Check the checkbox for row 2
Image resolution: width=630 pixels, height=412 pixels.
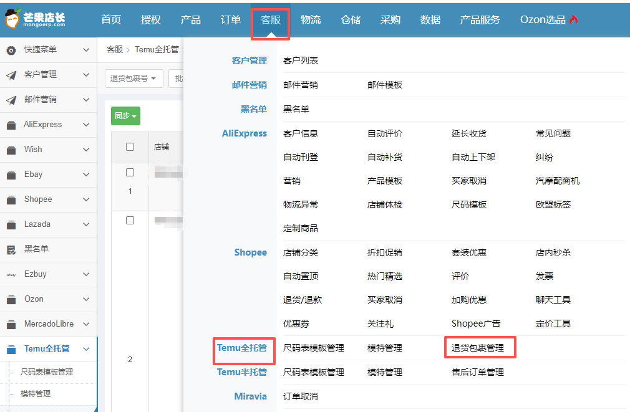point(130,220)
